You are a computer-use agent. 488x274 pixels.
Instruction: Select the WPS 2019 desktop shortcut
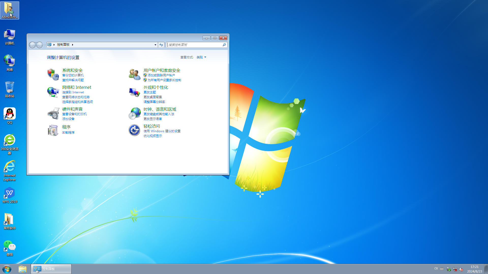tap(10, 195)
